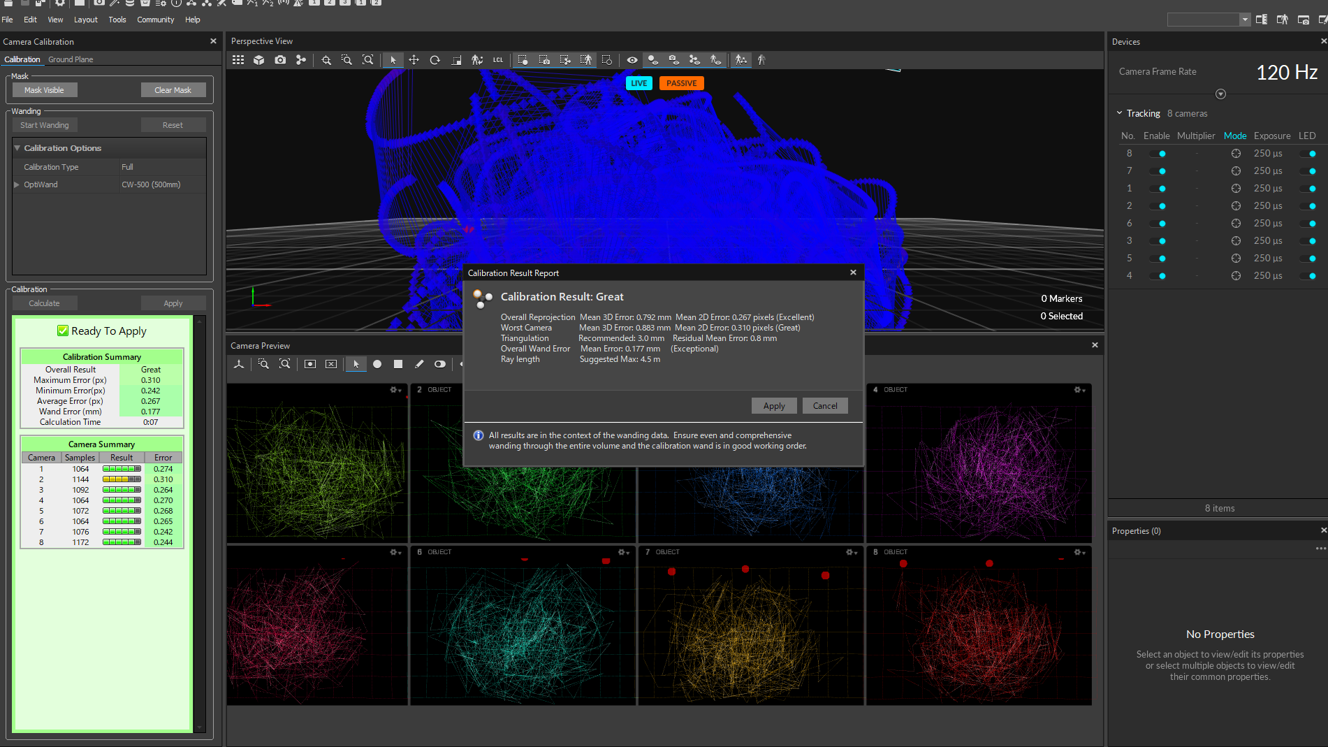Collapse the Calibration Options section
The height and width of the screenshot is (747, 1328).
(x=17, y=148)
